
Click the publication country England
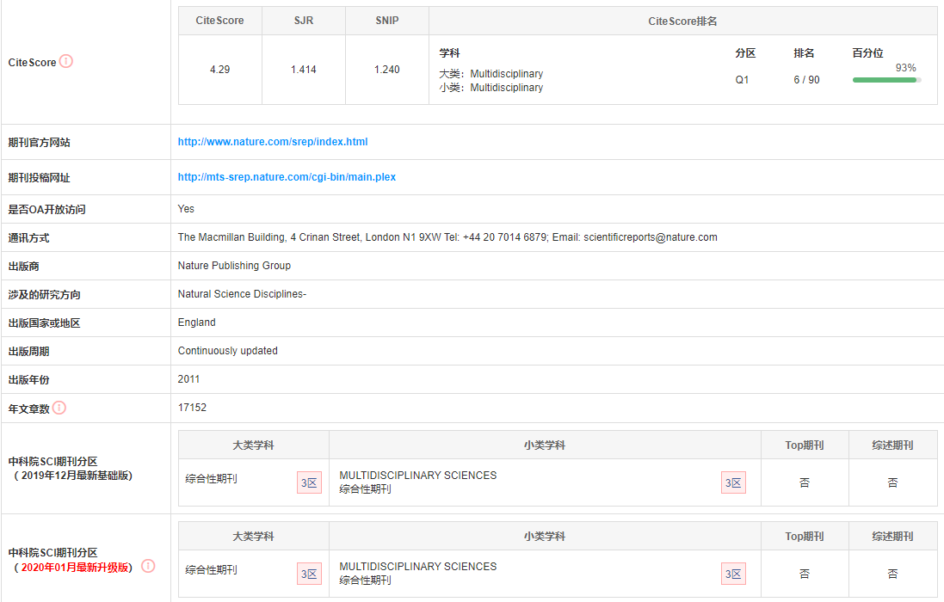196,322
